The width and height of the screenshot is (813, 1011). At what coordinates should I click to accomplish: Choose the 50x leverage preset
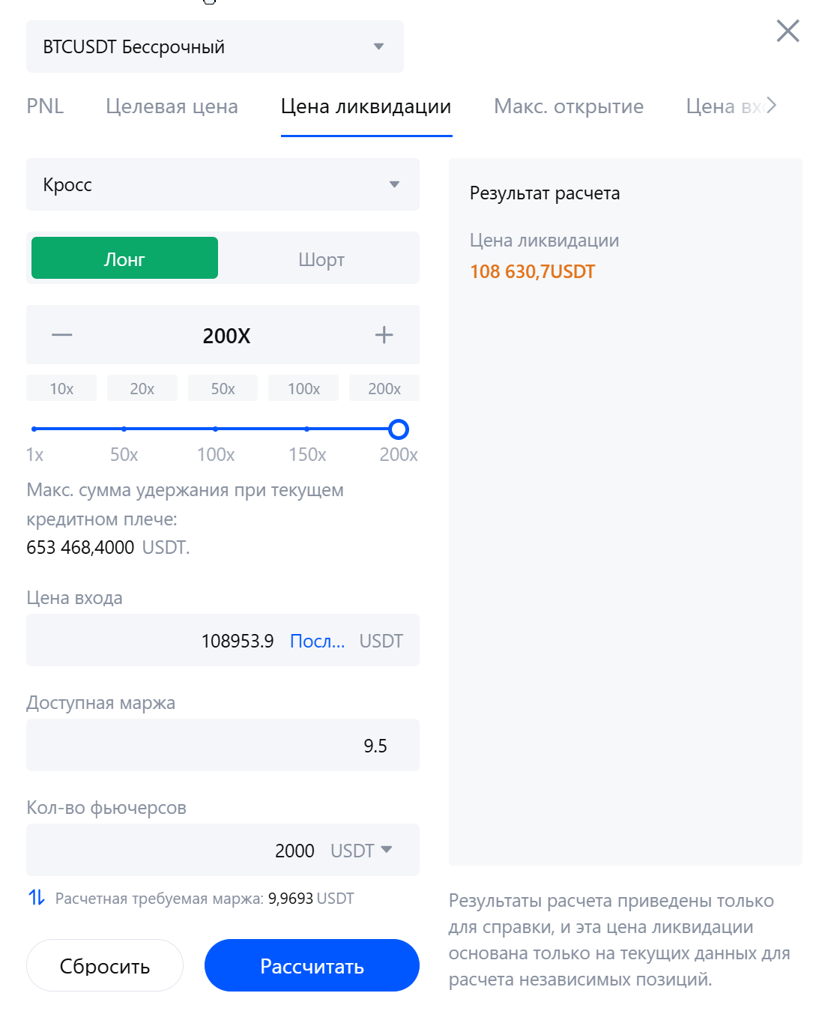click(223, 388)
